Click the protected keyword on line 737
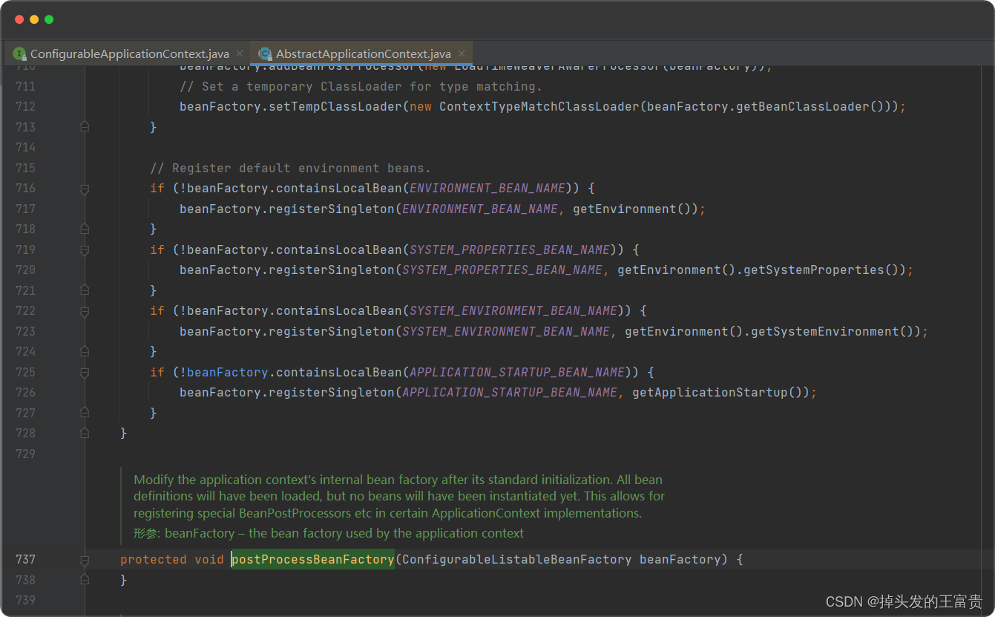Screen dimensions: 995x617 [x=154, y=559]
